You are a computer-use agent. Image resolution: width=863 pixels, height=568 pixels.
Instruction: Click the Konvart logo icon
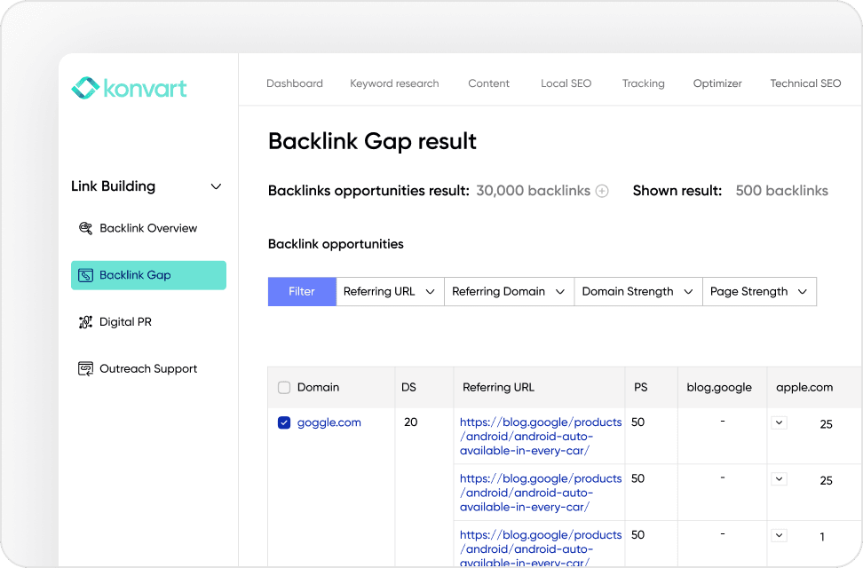pyautogui.click(x=85, y=88)
